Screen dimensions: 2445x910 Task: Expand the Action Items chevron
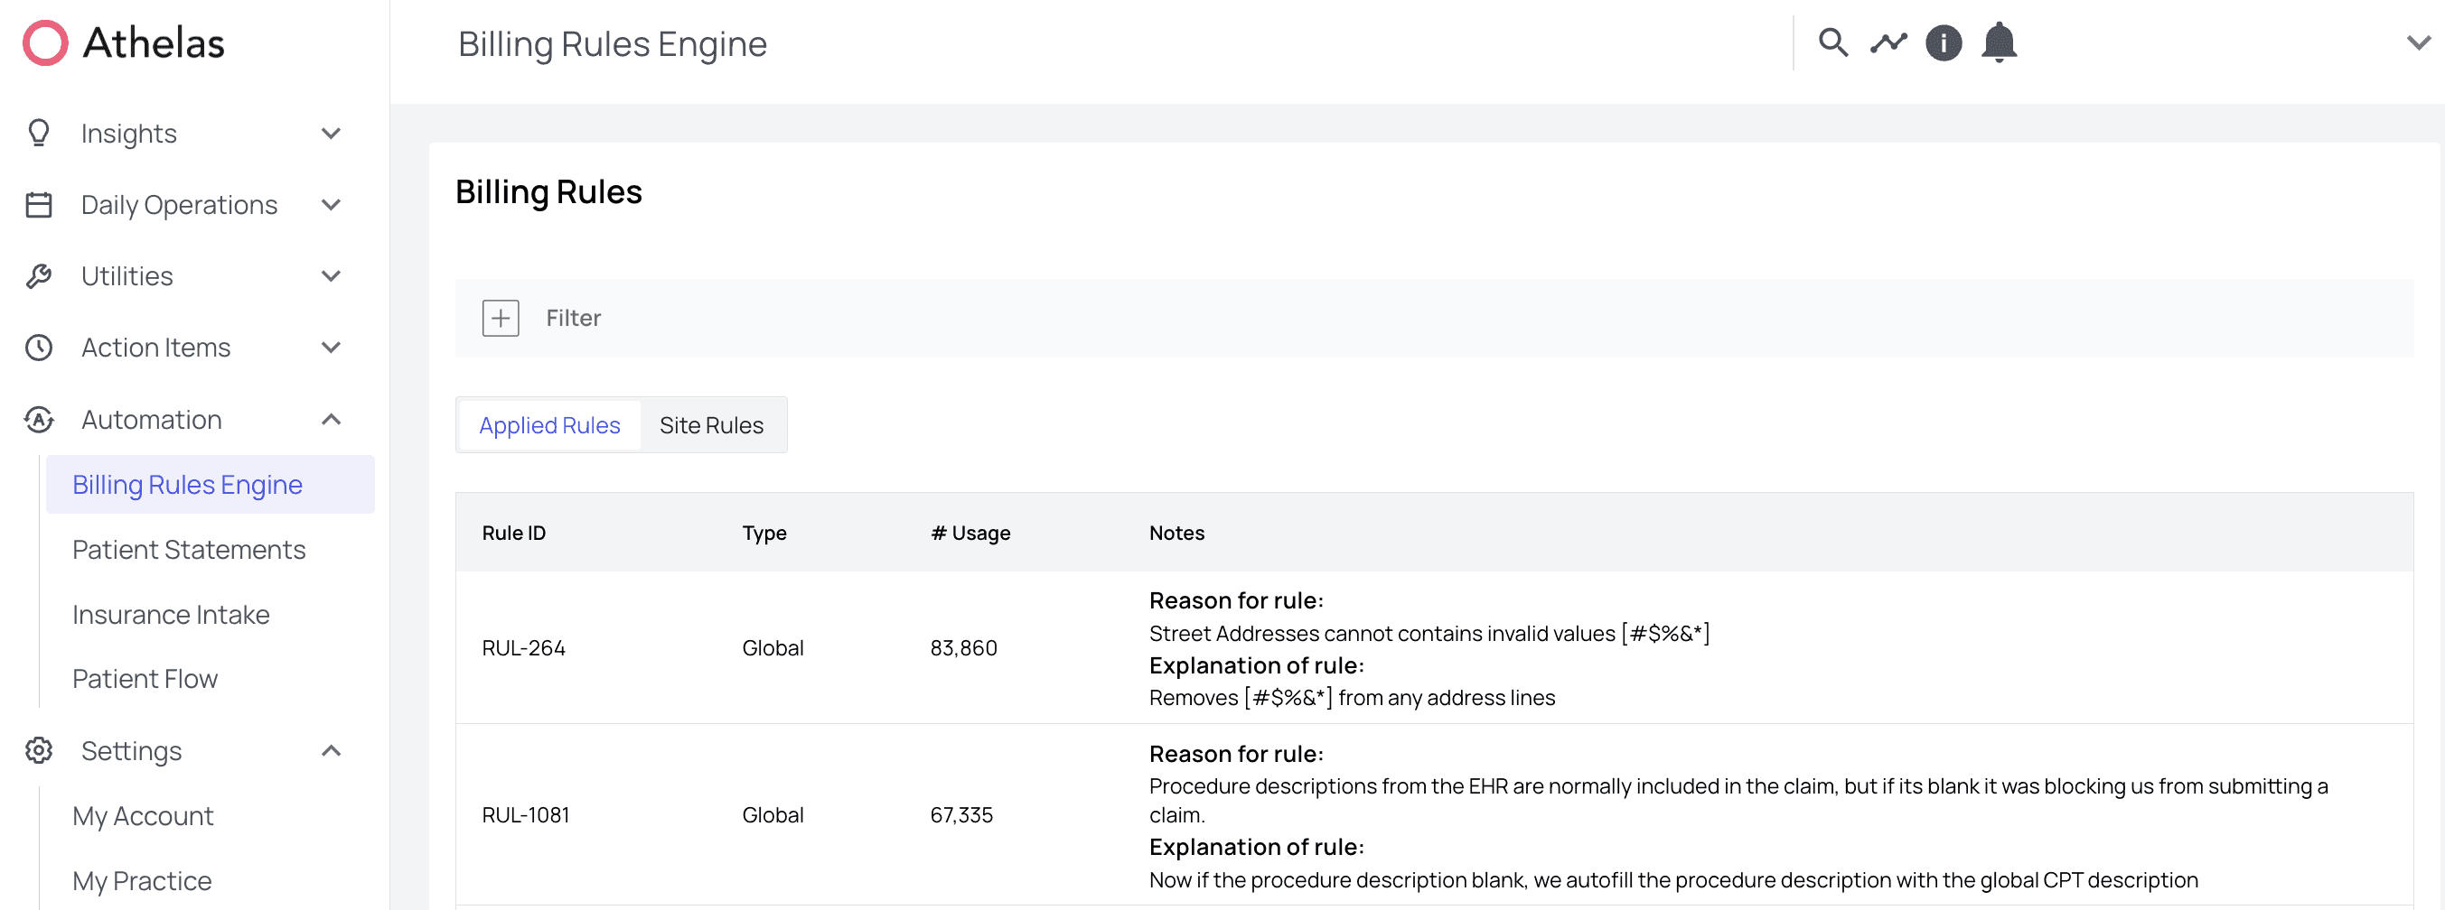[331, 348]
